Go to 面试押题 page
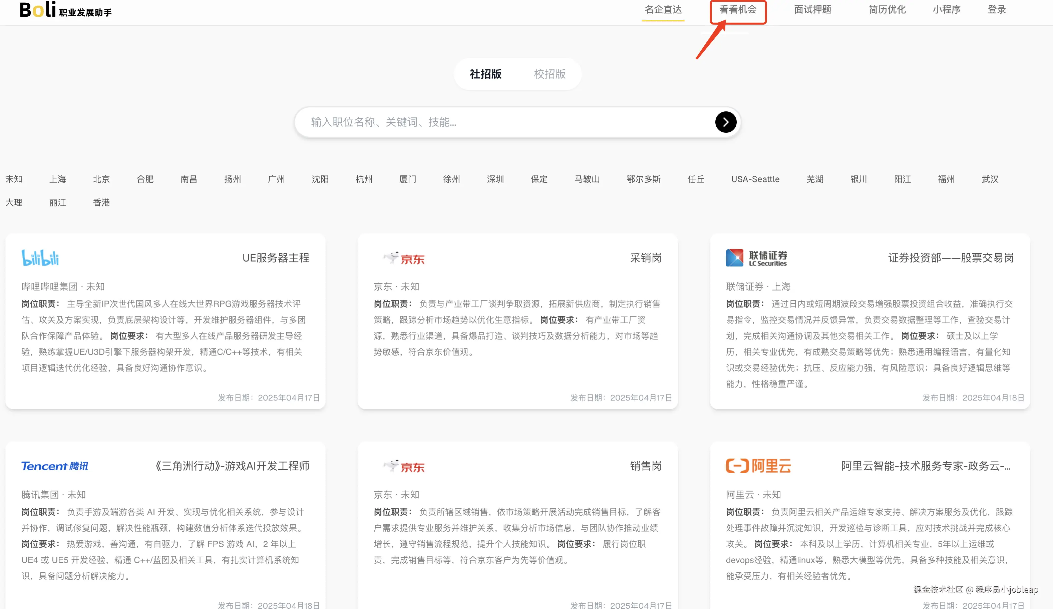This screenshot has width=1053, height=609. point(812,10)
